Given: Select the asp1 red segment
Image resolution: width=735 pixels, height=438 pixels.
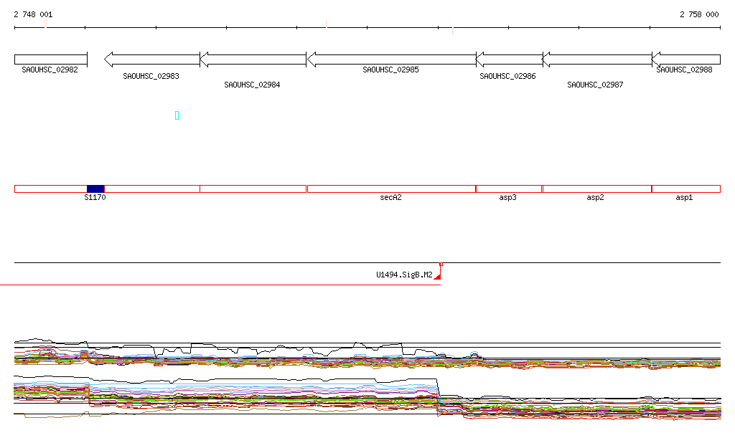Looking at the screenshot, I should click(x=685, y=189).
